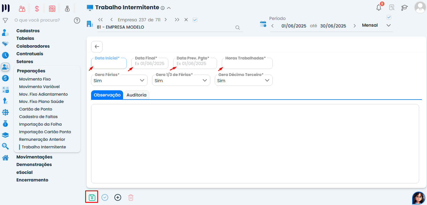Click the blue circular confirm checkmark
Viewport: 427px width, 205px height.
tap(105, 197)
